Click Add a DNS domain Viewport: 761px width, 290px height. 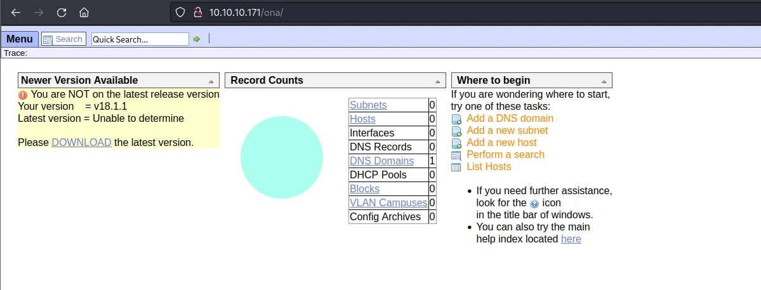[x=510, y=118]
